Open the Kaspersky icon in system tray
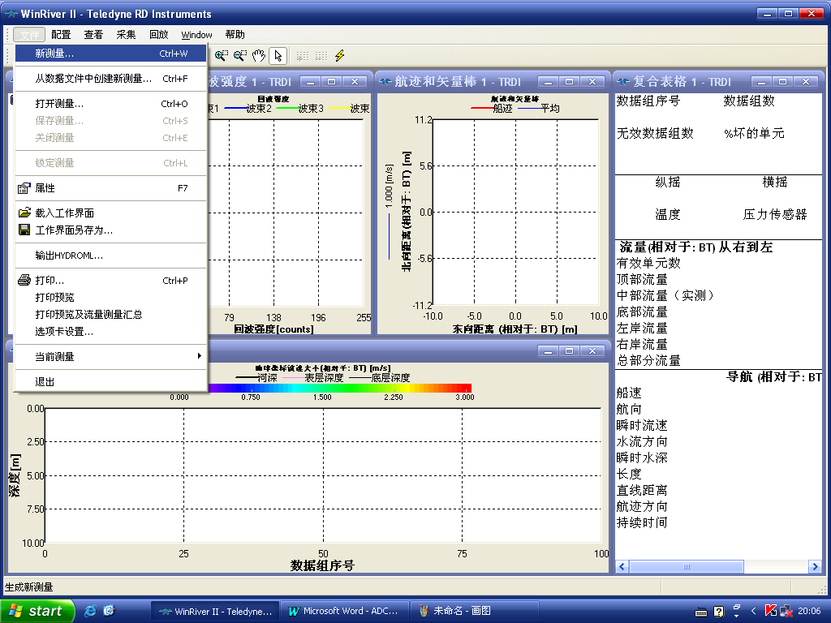831x623 pixels. tap(770, 611)
